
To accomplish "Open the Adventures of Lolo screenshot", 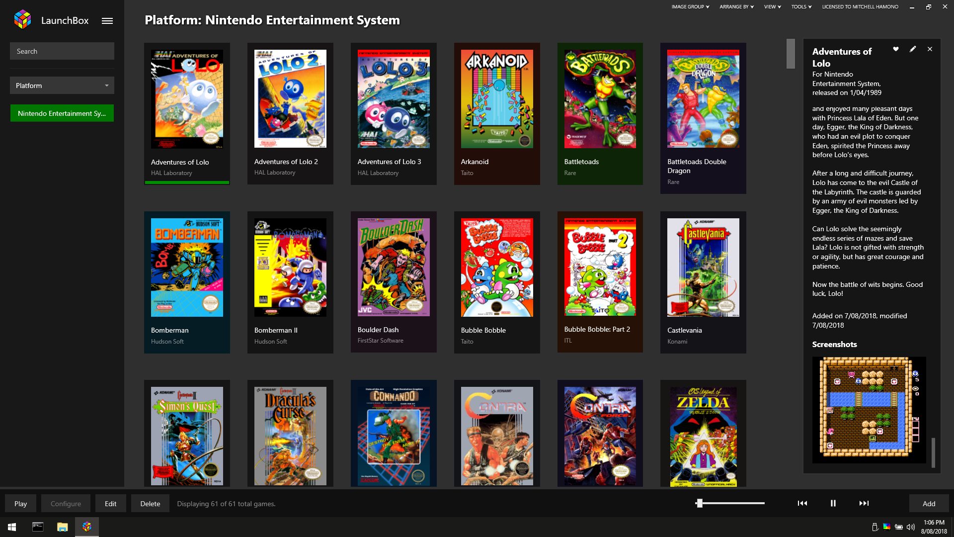I will tap(869, 410).
